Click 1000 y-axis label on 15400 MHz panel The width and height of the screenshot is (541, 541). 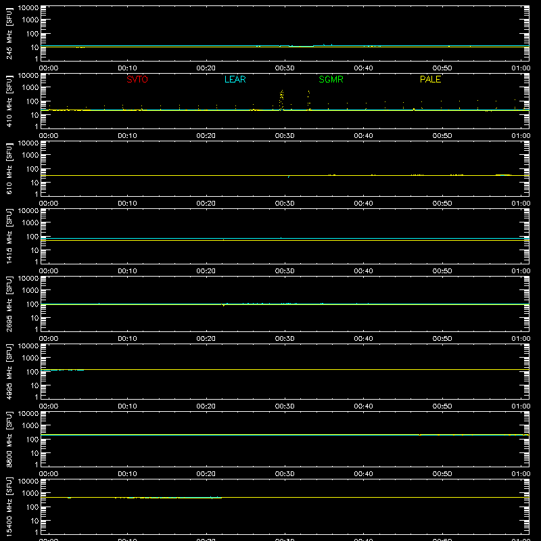(x=30, y=494)
